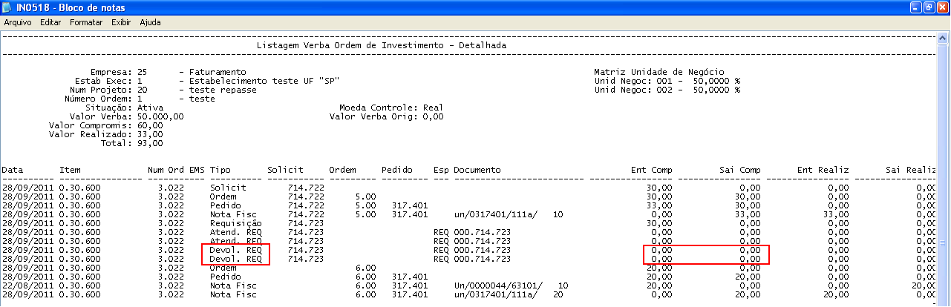
Task: Open the Arquivo menu
Action: [18, 22]
